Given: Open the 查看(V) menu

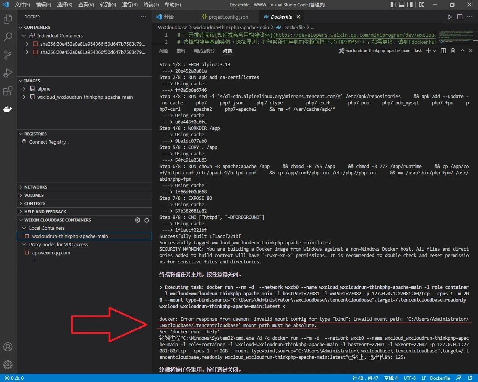Looking at the screenshot, I should tap(86, 4).
